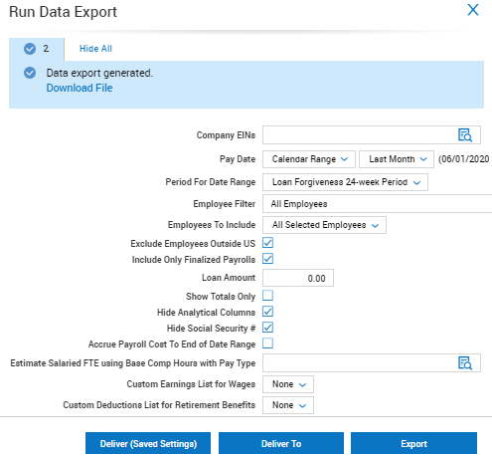Uncheck Hide Social Security # option
This screenshot has height=456, width=492.
coord(267,328)
